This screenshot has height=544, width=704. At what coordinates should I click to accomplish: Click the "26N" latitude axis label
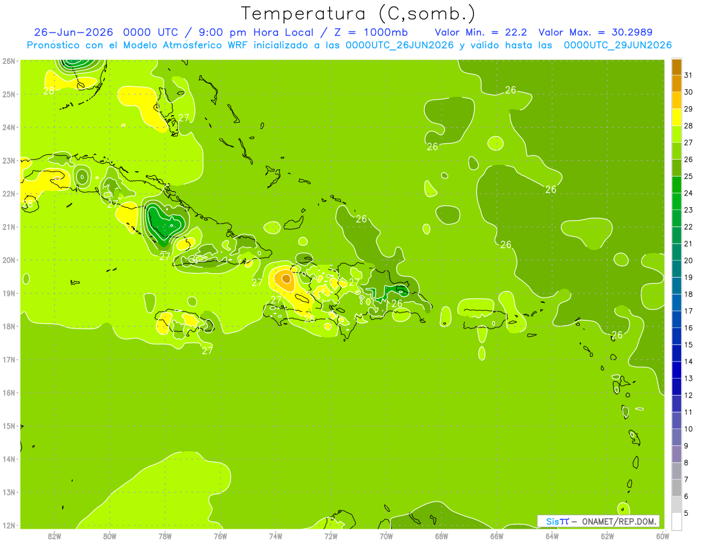(x=8, y=61)
